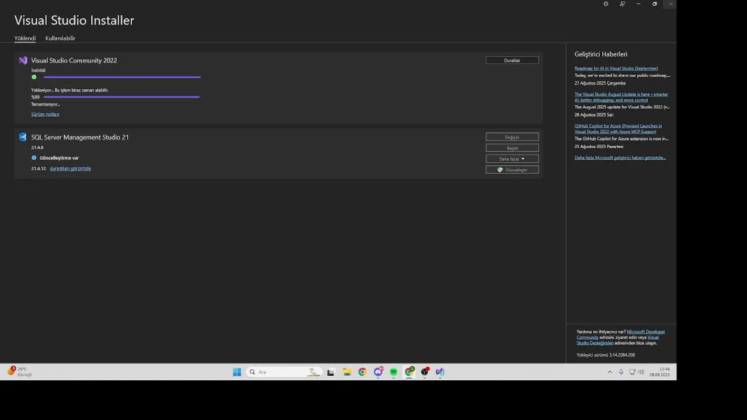Open the Chrome icon with the green badge
Image resolution: width=747 pixels, height=420 pixels.
click(410, 372)
